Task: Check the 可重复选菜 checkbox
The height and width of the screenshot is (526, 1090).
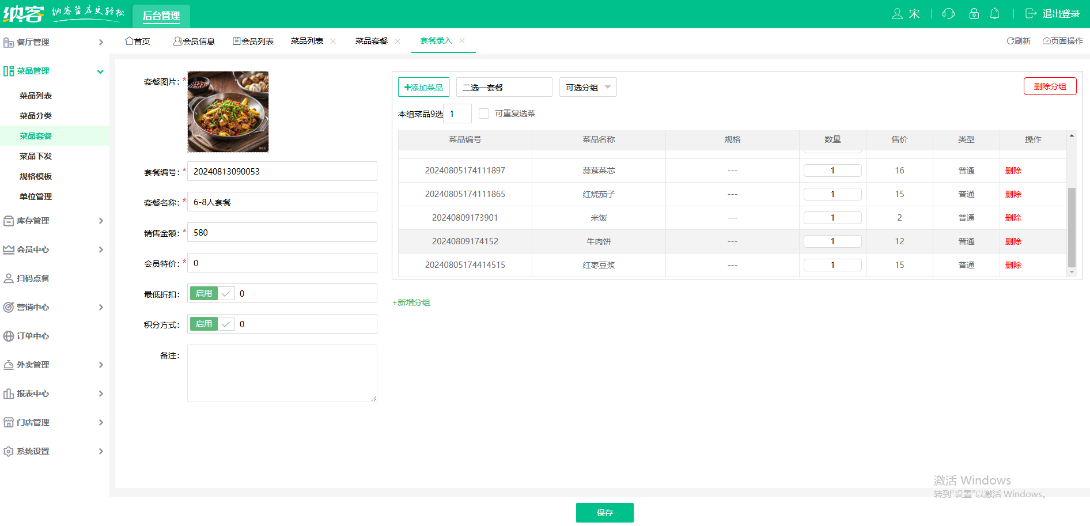Action: coord(484,113)
